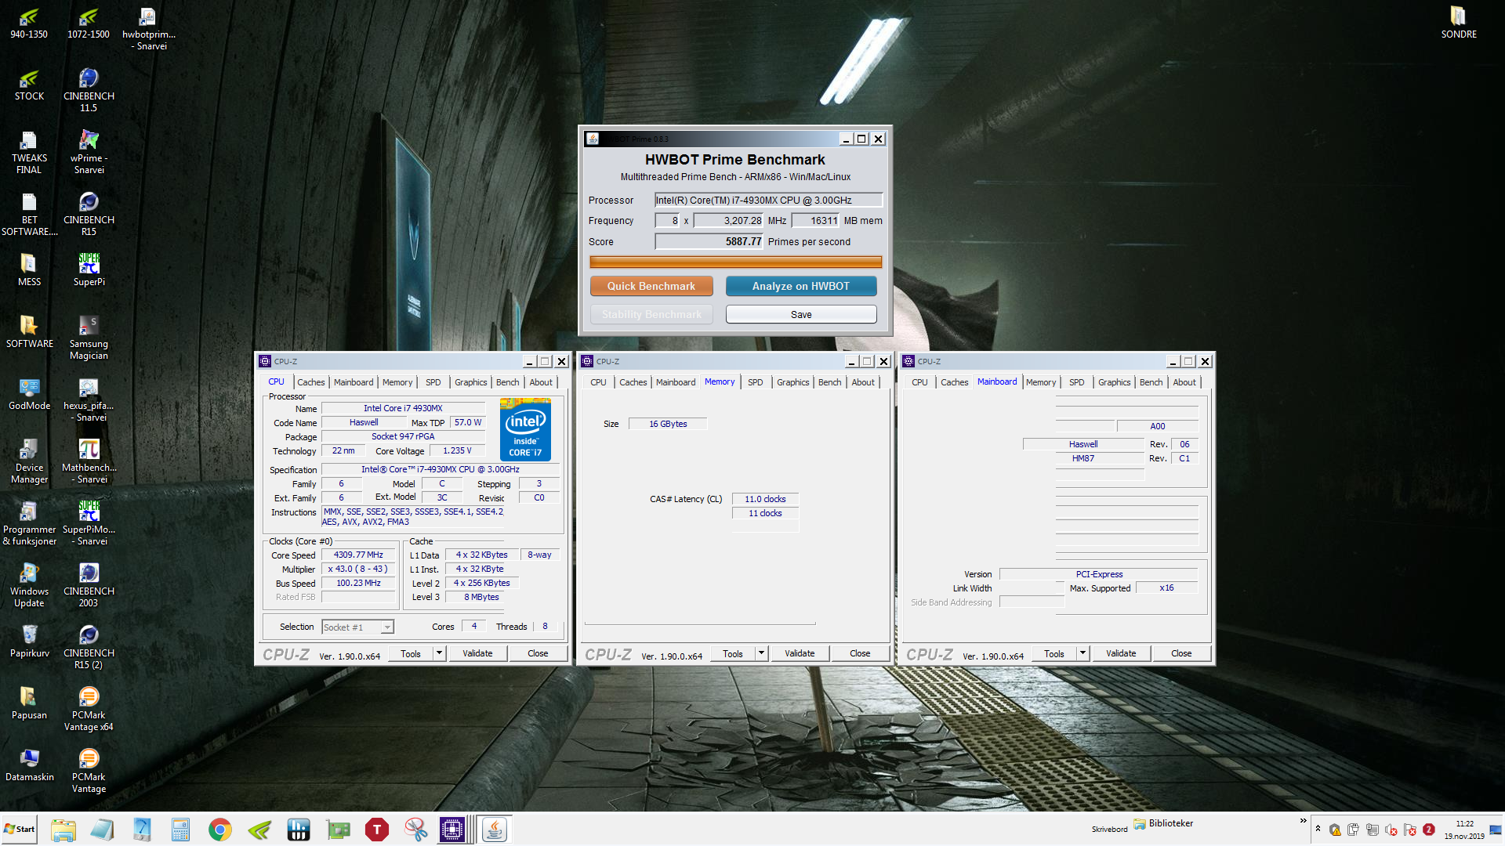This screenshot has height=846, width=1505.
Task: Open the 1072-1500 NVIDIA profile shortcut
Action: [x=89, y=23]
